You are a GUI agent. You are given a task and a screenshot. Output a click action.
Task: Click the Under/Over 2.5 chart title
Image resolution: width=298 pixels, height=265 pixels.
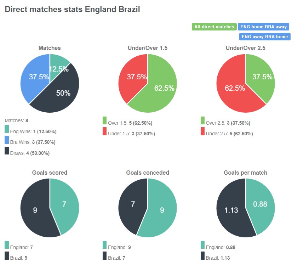click(246, 47)
